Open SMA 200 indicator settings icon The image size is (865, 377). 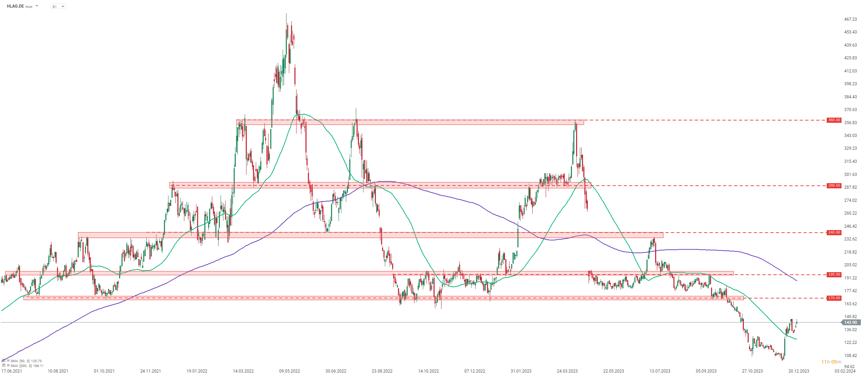[x=4, y=365]
